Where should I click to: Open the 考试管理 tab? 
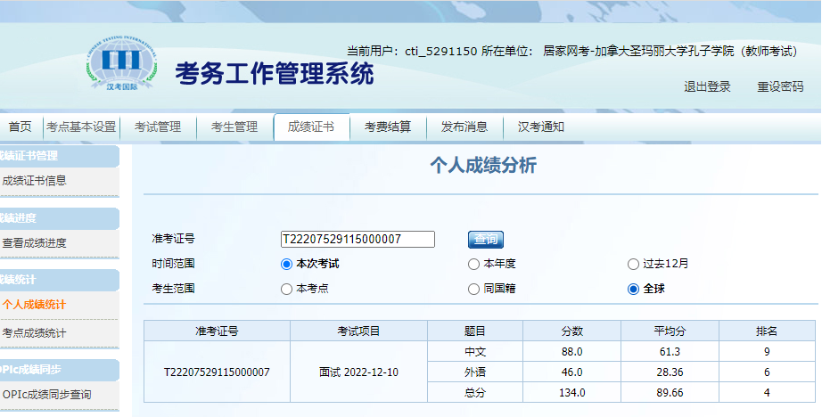click(158, 127)
